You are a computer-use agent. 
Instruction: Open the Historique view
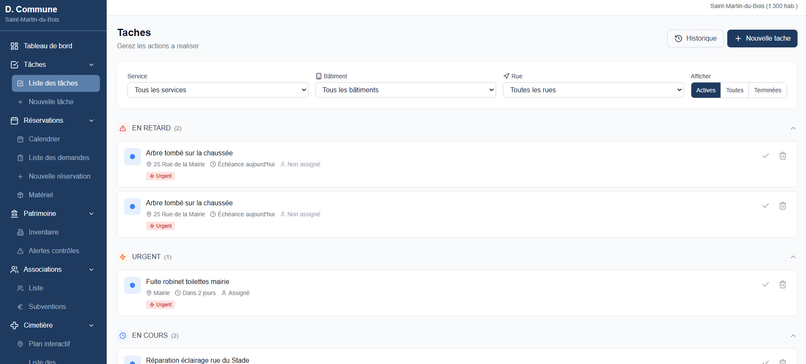coord(695,39)
